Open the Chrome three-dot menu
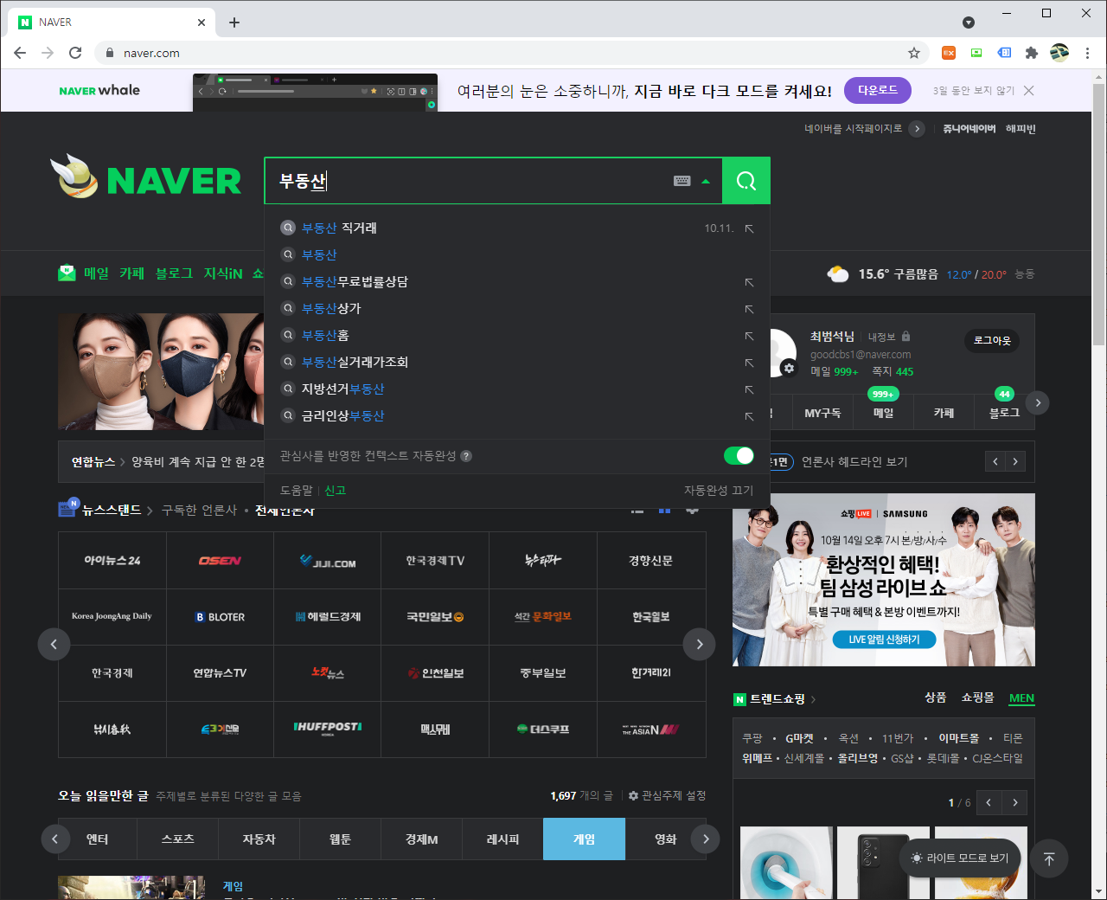The image size is (1107, 900). pyautogui.click(x=1087, y=53)
